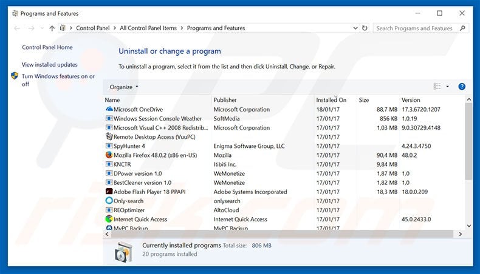Click the forward navigation arrow

click(31, 28)
